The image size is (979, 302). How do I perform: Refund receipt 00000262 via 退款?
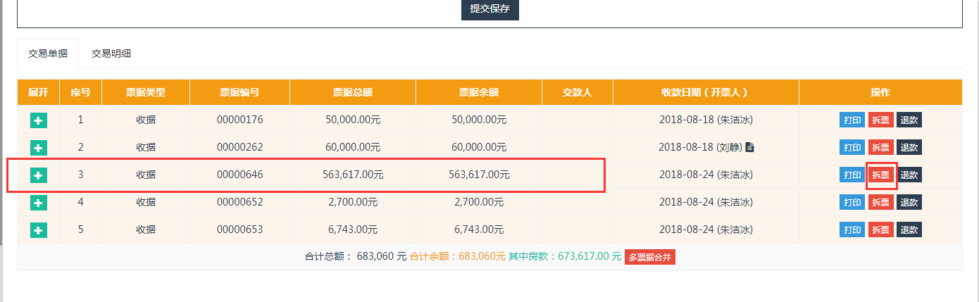(x=909, y=148)
